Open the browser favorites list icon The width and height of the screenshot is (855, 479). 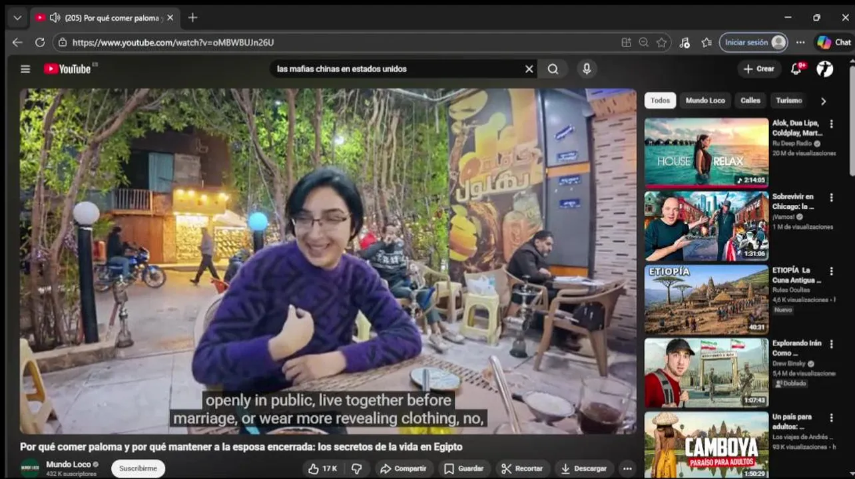click(707, 42)
